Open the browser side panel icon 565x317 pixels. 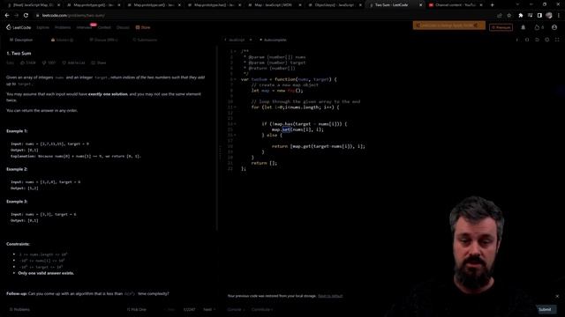pyautogui.click(x=539, y=16)
